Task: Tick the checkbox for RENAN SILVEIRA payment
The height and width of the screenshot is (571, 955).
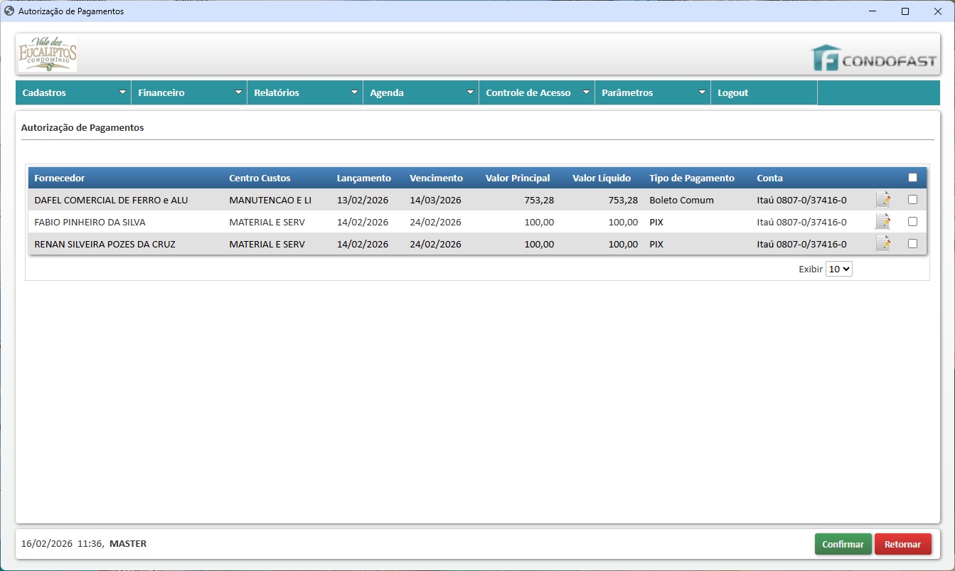Action: click(x=912, y=244)
